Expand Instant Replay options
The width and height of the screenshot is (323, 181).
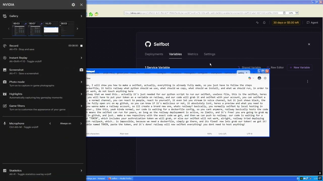[81, 58]
